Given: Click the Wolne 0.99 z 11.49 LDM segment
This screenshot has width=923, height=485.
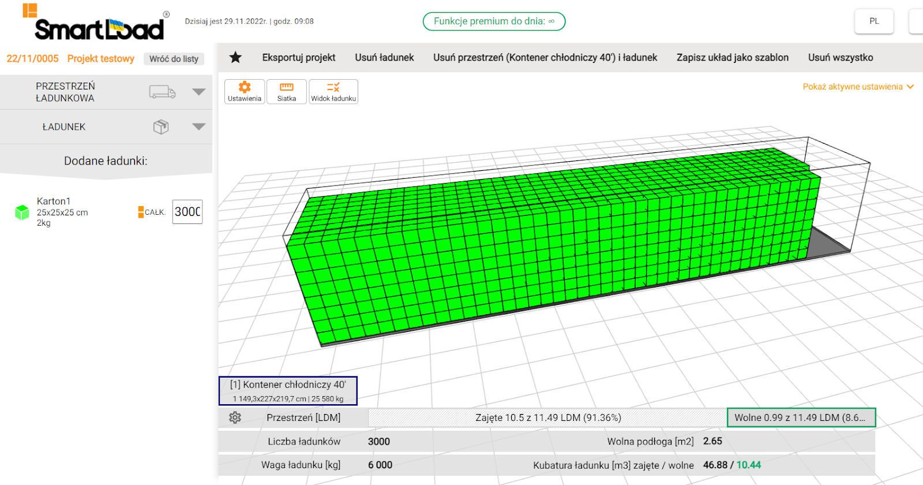Looking at the screenshot, I should [801, 417].
